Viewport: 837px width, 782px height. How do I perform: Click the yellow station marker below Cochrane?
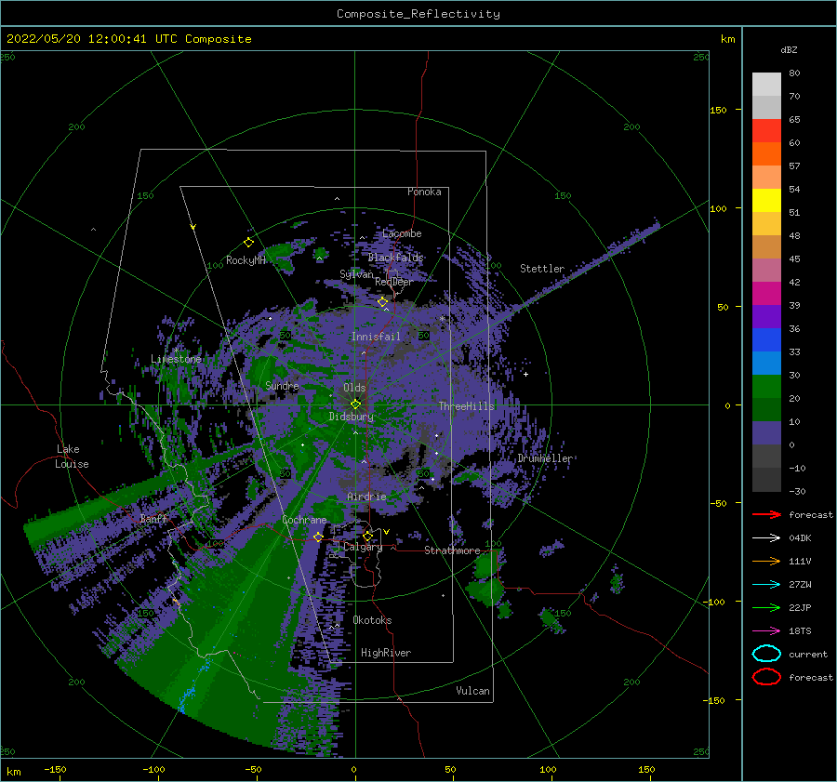tap(318, 537)
